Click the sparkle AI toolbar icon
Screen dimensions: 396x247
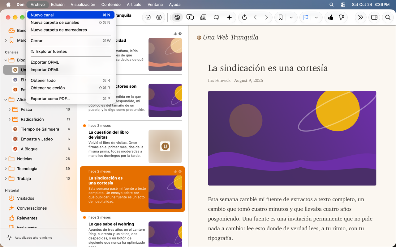pyautogui.click(x=229, y=18)
